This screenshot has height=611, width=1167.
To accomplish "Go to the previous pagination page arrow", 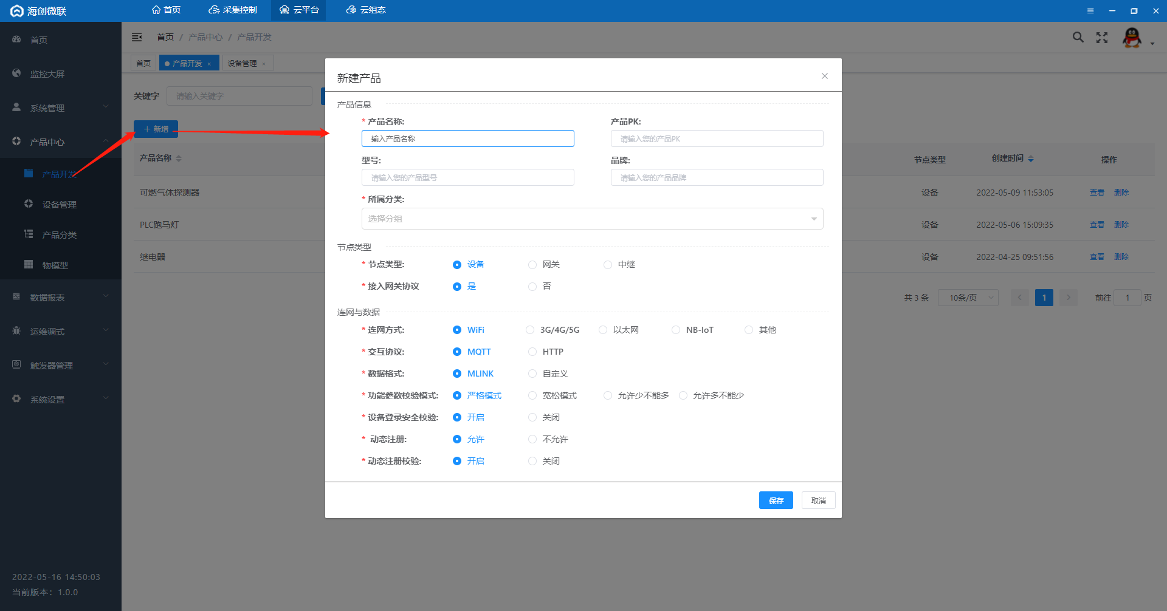I will point(1020,298).
